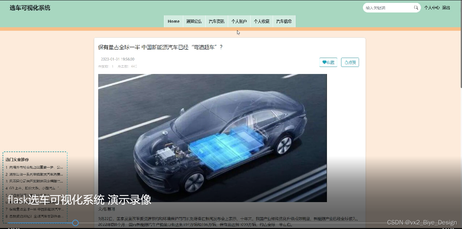The width and height of the screenshot is (462, 229).
Task: Click the article title 保有量占全球一半
Action: (x=160, y=47)
